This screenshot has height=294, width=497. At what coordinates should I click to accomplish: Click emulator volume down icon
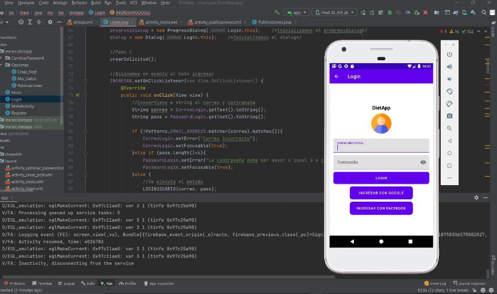449,79
